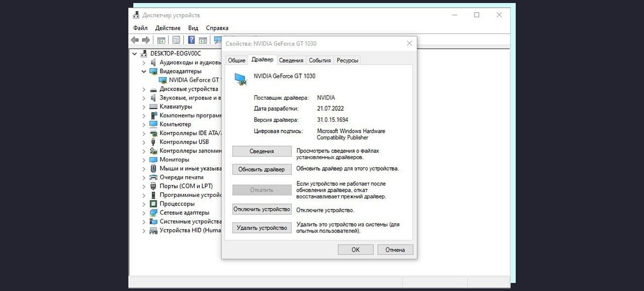Open the Ресурсы tab

point(348,60)
